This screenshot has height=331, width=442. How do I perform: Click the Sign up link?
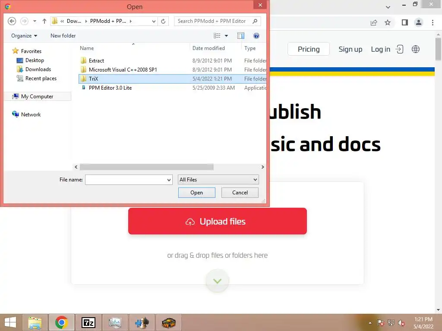350,49
